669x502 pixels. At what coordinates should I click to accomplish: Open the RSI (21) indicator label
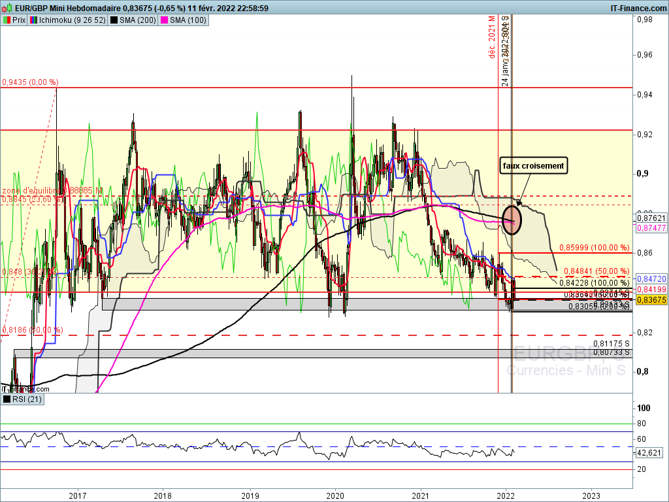click(x=27, y=399)
